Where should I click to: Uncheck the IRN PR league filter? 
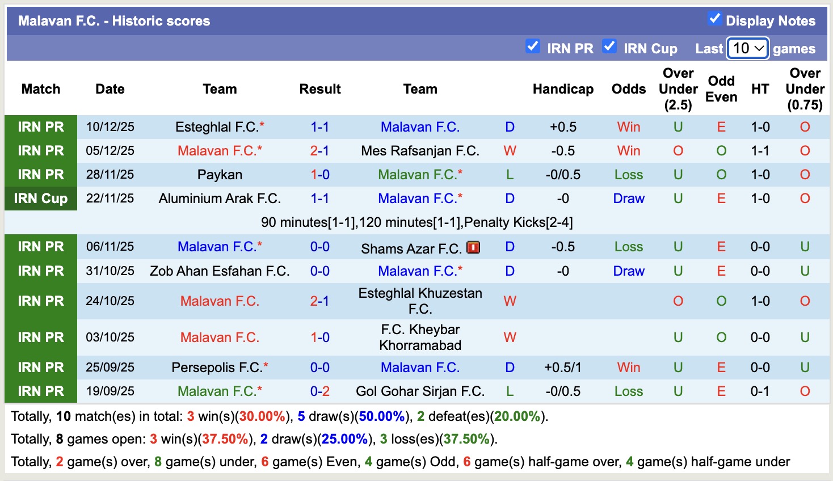click(x=532, y=47)
